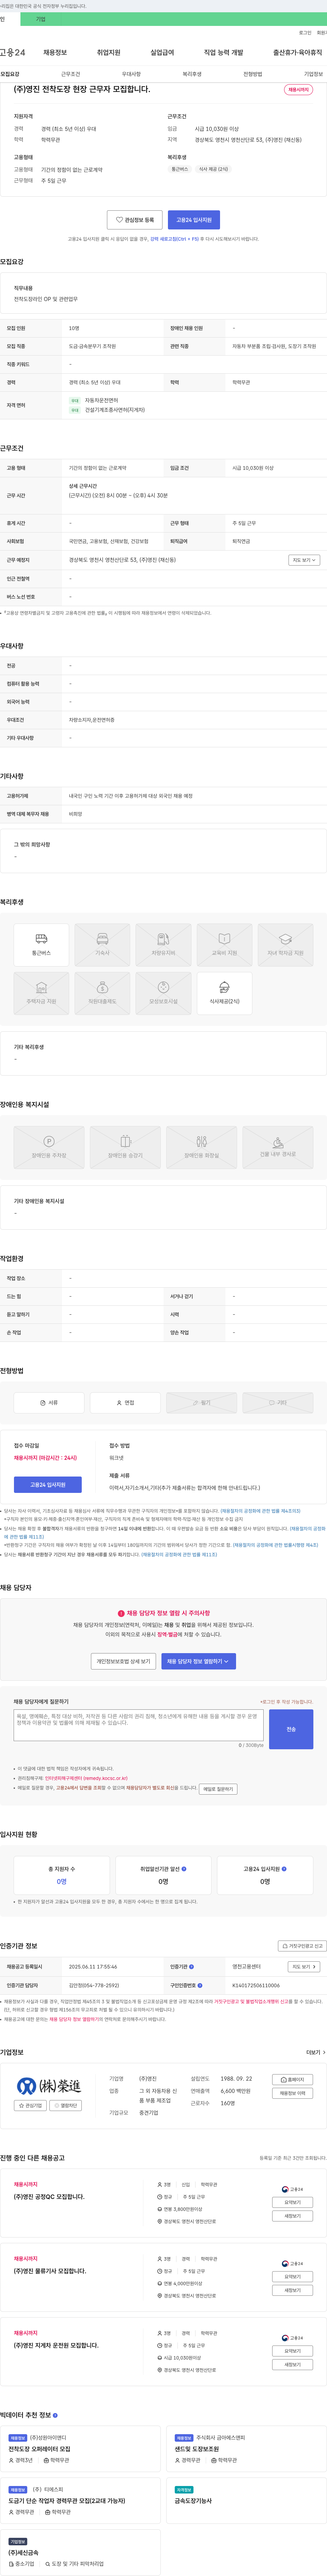Click 요약보기 for the 물류기사 posting
The height and width of the screenshot is (2576, 327).
[x=292, y=2277]
